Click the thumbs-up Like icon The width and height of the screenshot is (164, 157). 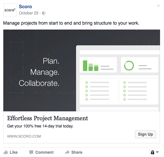(x=6, y=152)
